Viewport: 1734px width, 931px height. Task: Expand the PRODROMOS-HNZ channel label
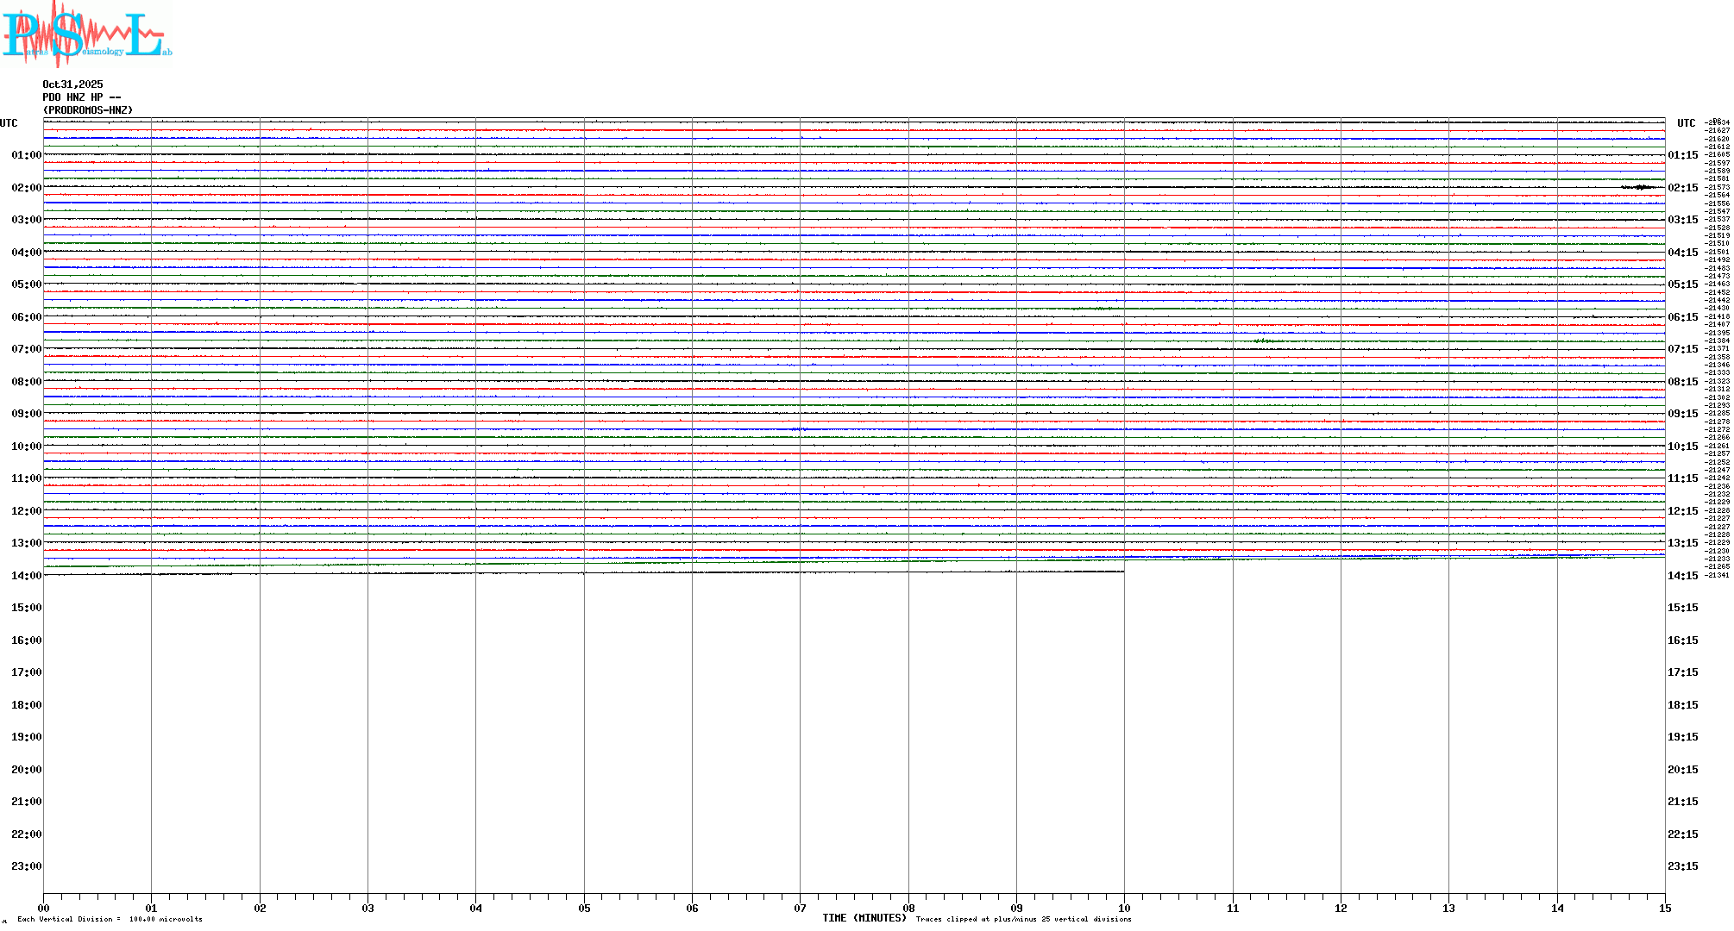pos(86,109)
